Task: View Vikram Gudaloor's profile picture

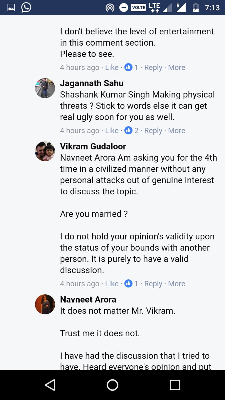Action: 45,151
